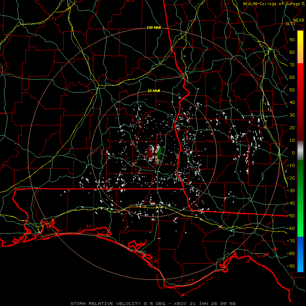Select the -70 value on velocity scale
Screen dimensions: 306x306
coord(291,241)
